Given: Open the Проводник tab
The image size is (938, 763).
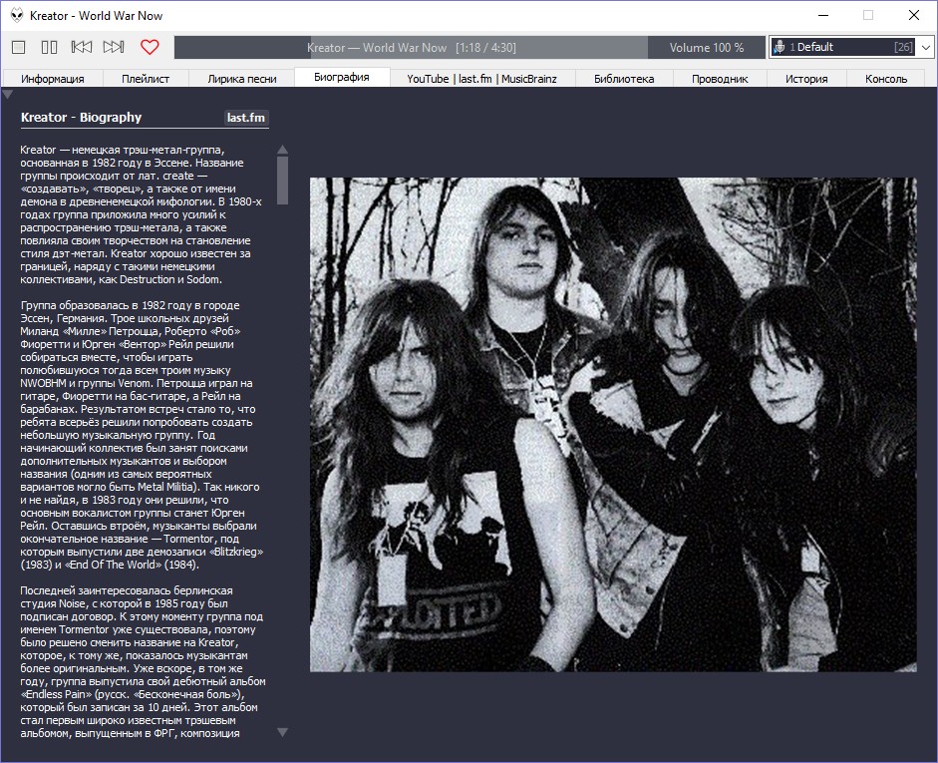Looking at the screenshot, I should tap(720, 79).
